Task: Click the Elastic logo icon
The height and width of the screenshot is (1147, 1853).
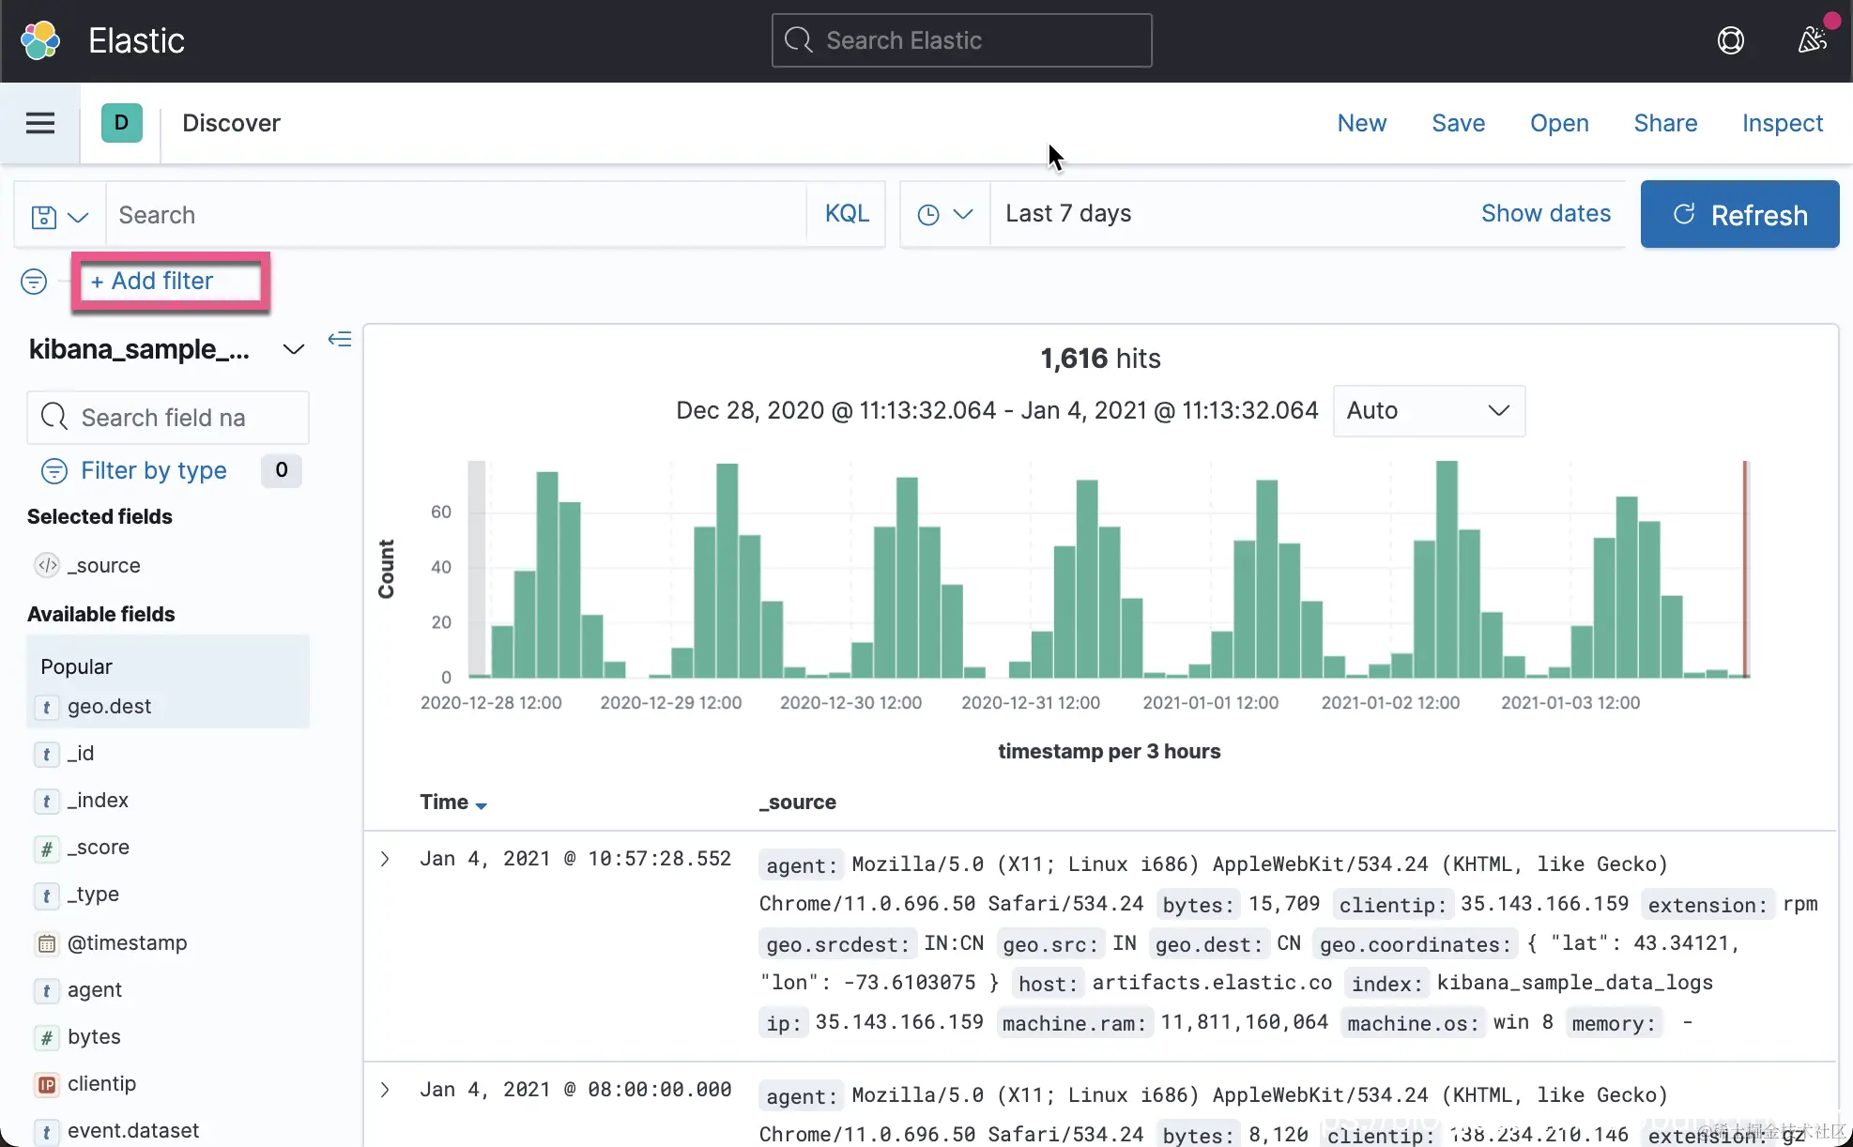Action: click(40, 40)
